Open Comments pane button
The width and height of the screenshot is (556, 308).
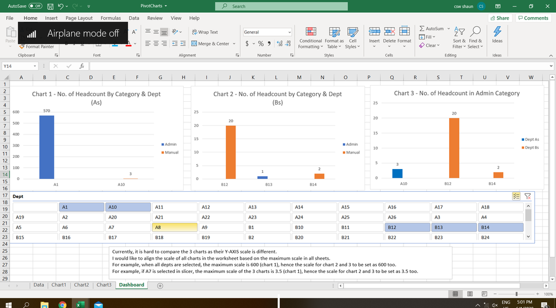[533, 18]
